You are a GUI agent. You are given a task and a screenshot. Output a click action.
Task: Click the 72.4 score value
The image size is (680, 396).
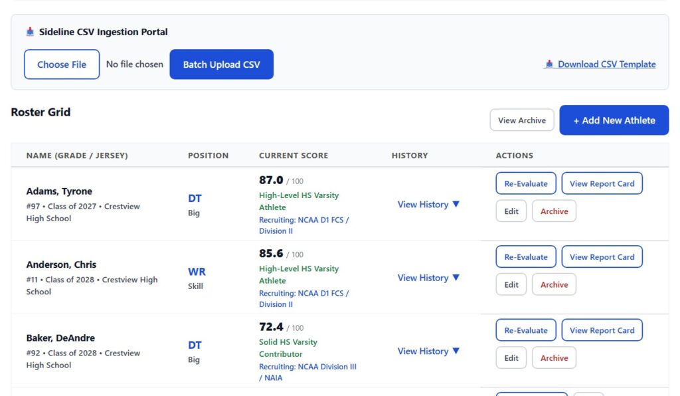click(271, 327)
